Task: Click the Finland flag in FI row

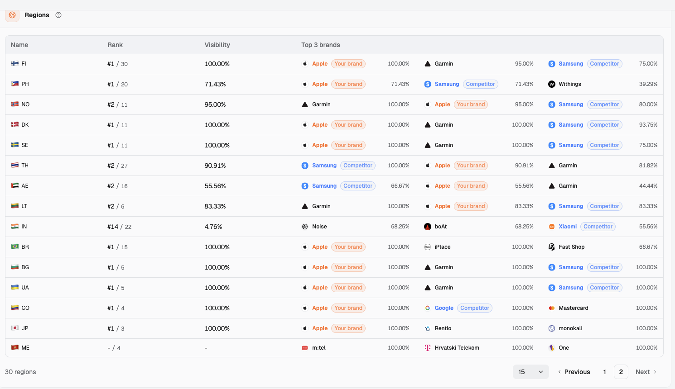Action: click(x=15, y=64)
